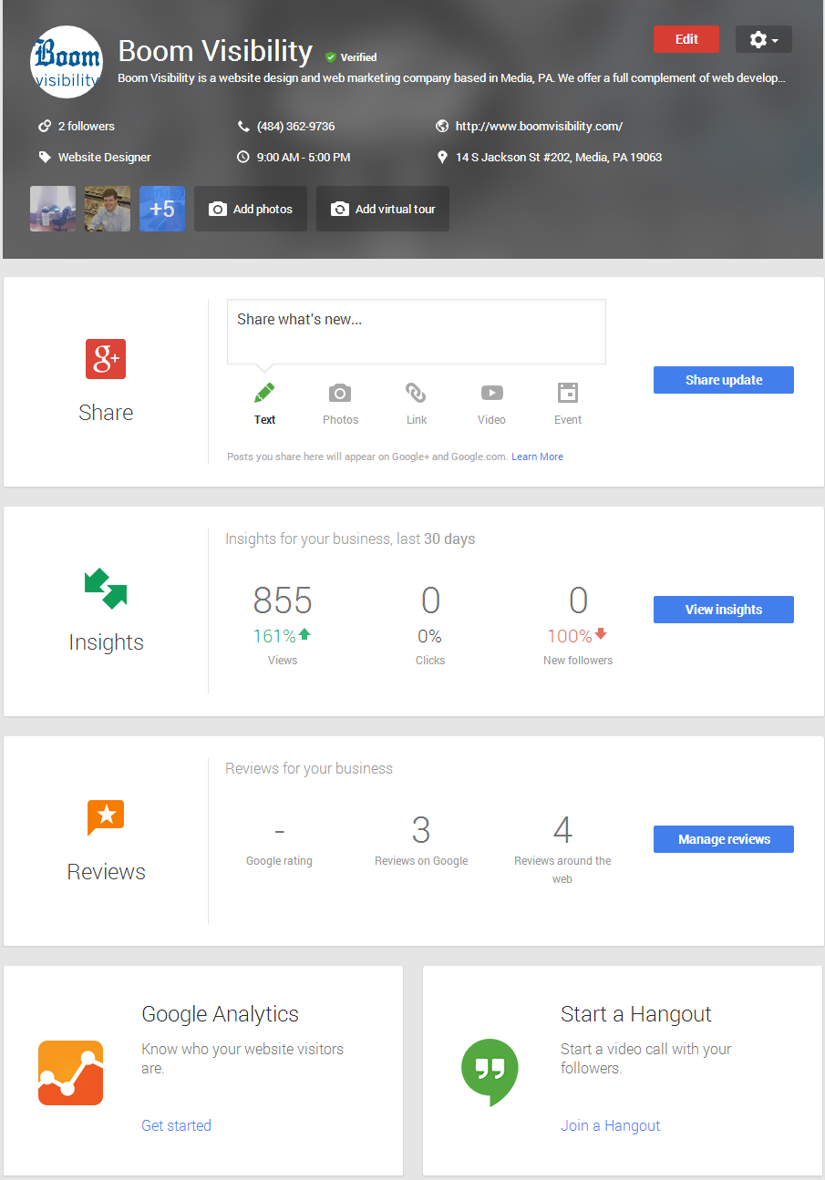Click the globe icon beside website URL
The image size is (825, 1180).
point(442,126)
